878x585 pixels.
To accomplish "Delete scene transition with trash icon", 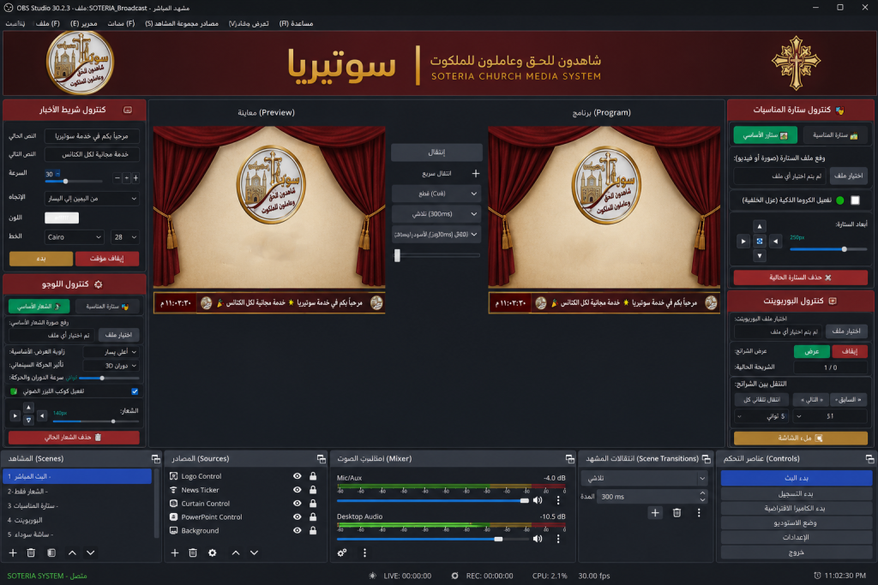I will click(677, 513).
